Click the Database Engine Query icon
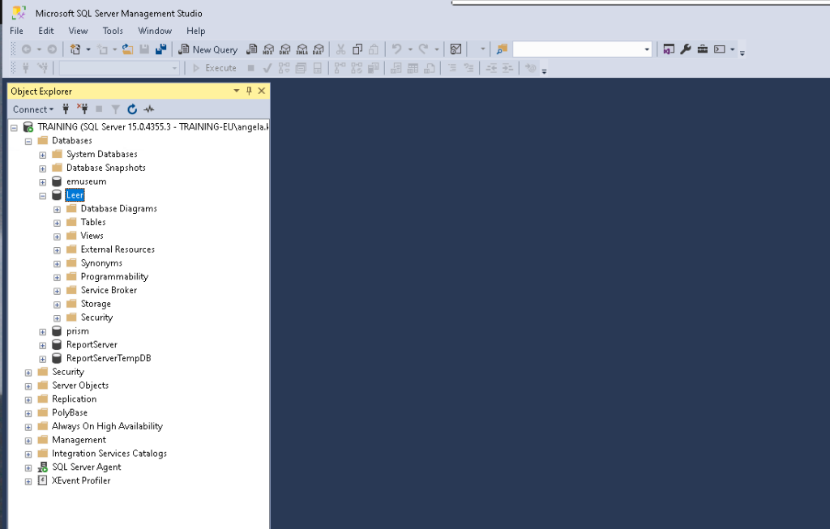The width and height of the screenshot is (830, 529). click(x=252, y=49)
